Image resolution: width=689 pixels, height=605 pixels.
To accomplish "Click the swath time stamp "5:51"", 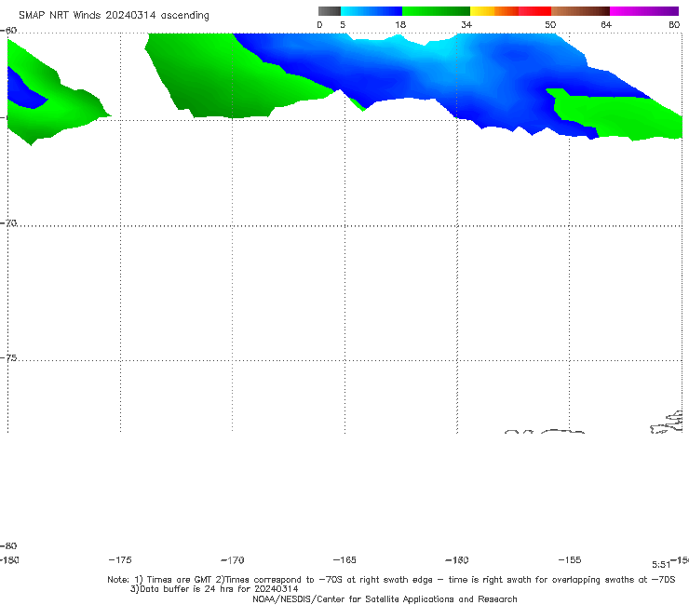I will point(661,565).
